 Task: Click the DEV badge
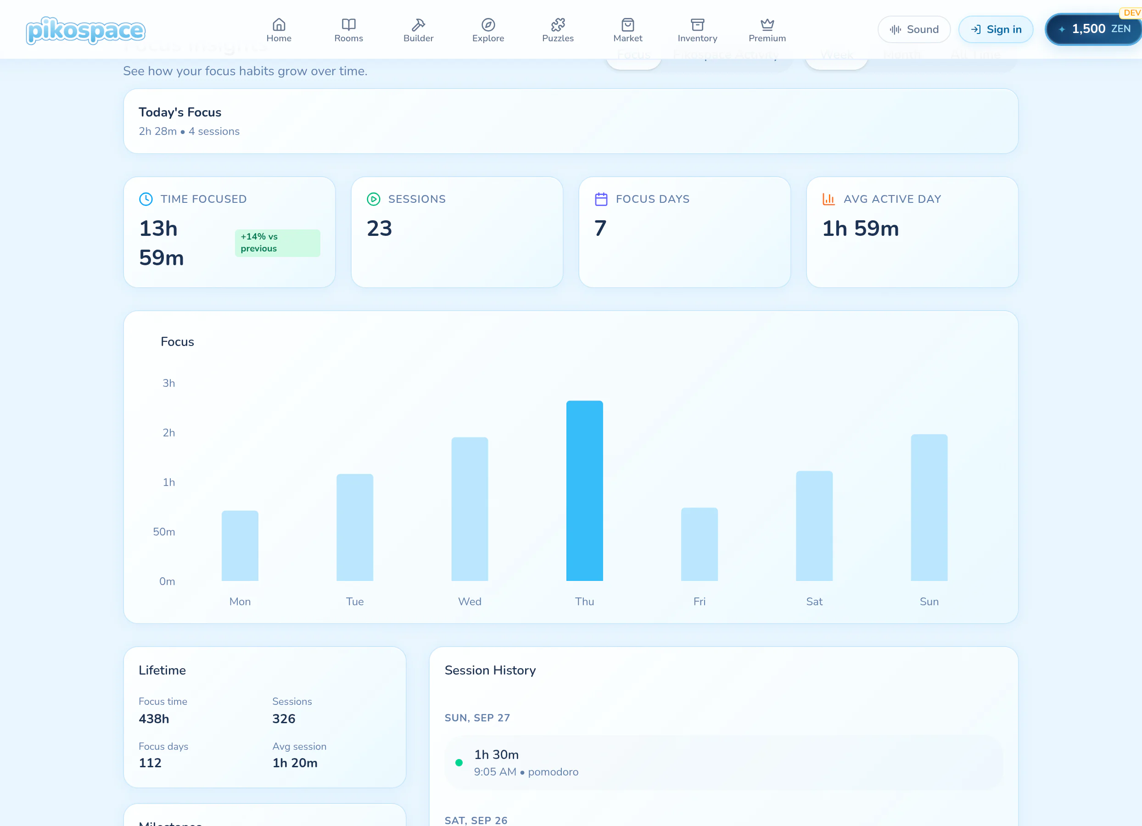(1131, 12)
